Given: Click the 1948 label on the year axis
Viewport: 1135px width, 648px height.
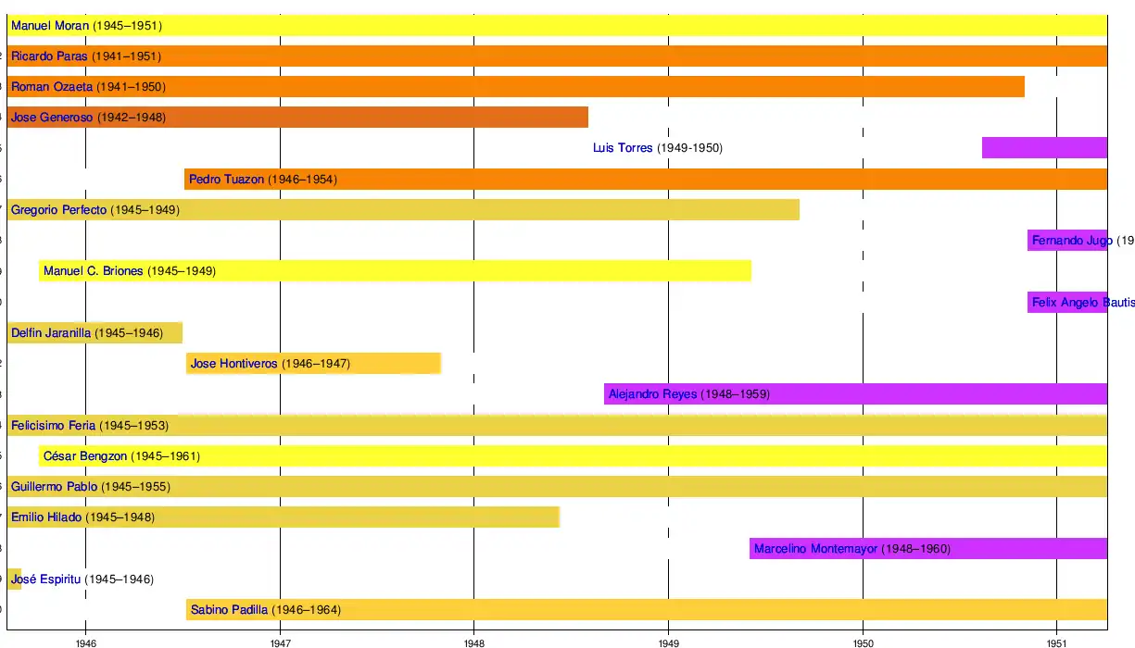Looking at the screenshot, I should click(x=474, y=641).
